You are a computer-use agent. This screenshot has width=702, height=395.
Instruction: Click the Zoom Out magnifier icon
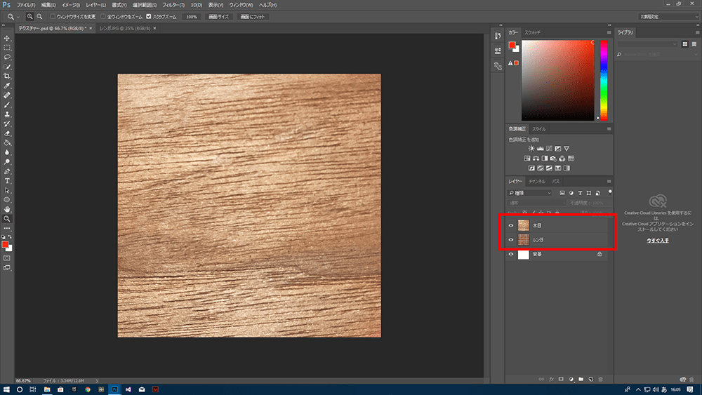pos(40,16)
